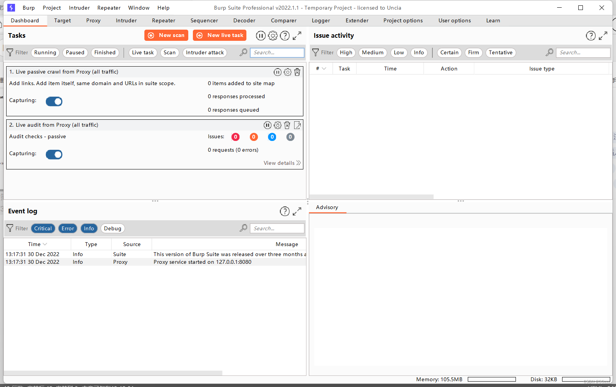Expand the Event log panel
616x387 pixels.
tap(297, 211)
